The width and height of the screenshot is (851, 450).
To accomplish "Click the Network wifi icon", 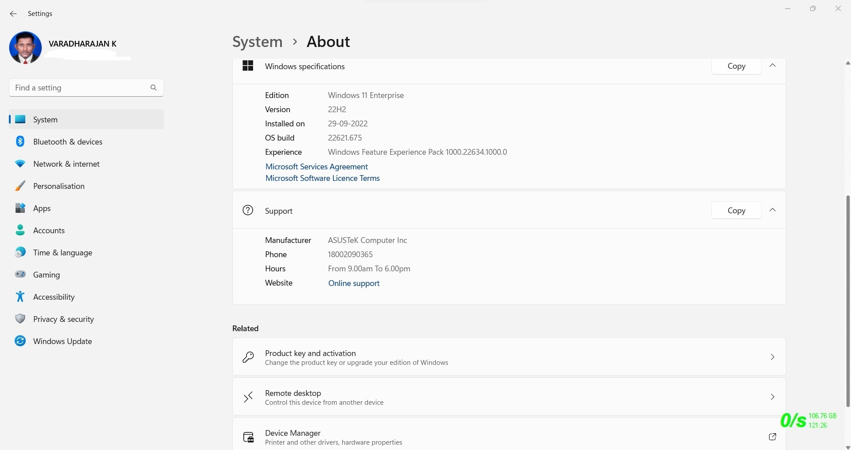I will point(20,164).
